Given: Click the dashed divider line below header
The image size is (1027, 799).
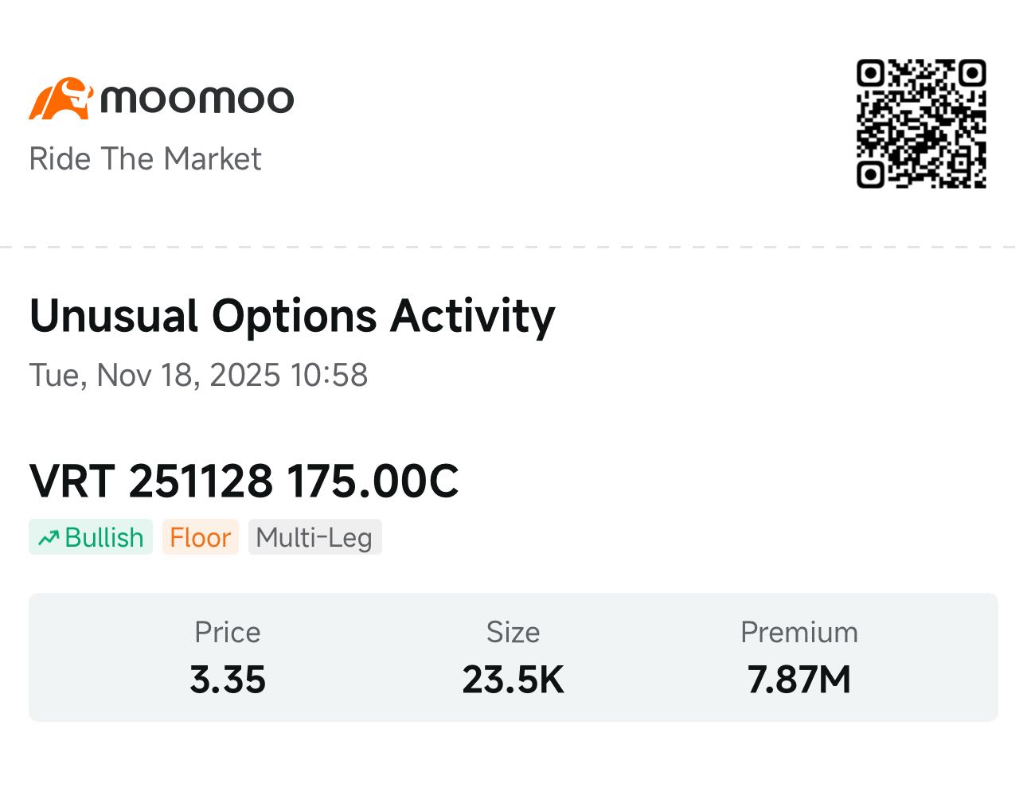Looking at the screenshot, I should pyautogui.click(x=513, y=247).
